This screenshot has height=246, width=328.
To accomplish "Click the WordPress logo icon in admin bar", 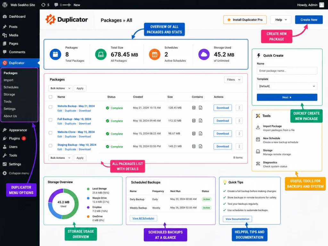I will pyautogui.click(x=4, y=4).
